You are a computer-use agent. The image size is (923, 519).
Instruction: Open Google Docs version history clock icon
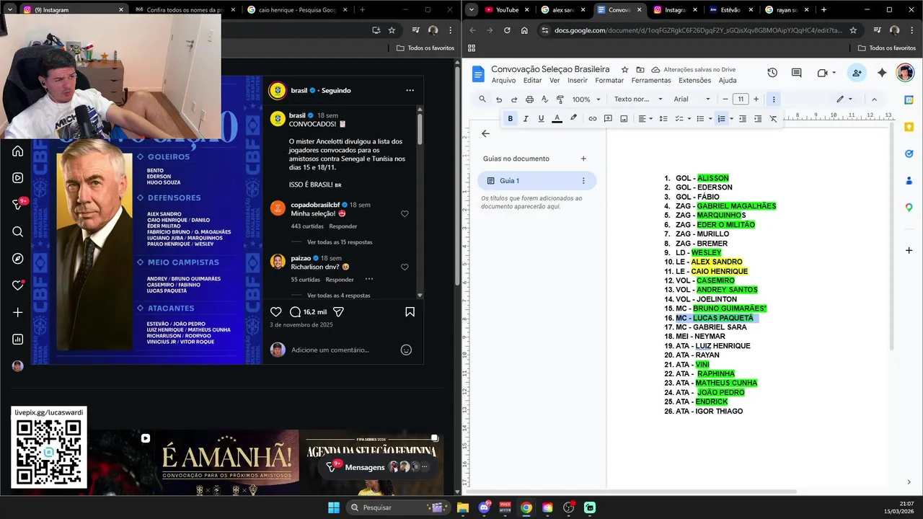(772, 73)
